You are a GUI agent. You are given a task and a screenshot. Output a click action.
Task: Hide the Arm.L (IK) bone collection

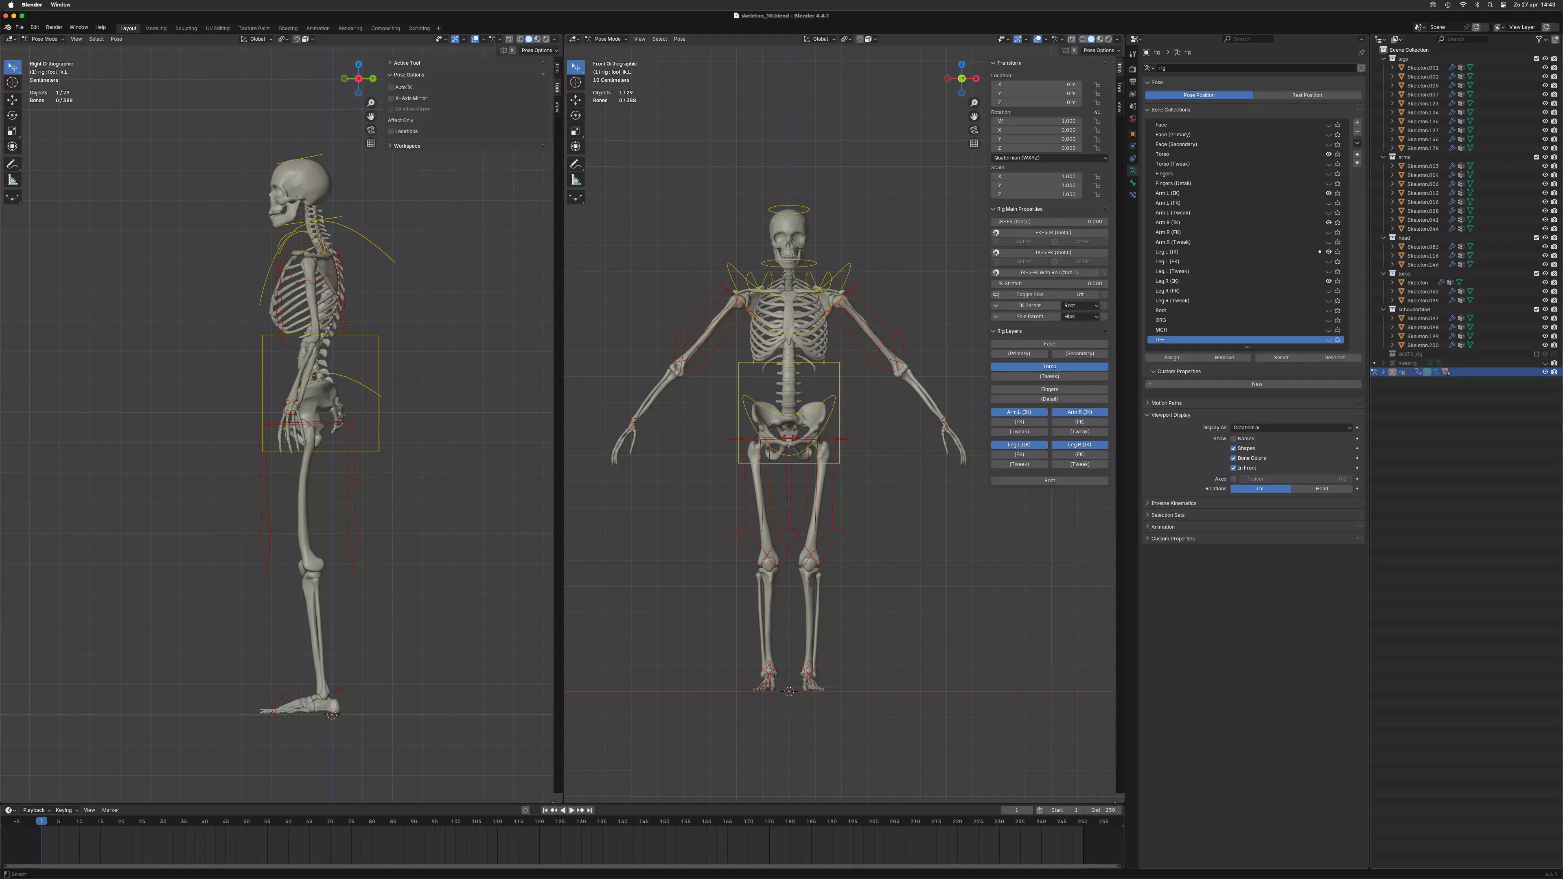click(1328, 193)
